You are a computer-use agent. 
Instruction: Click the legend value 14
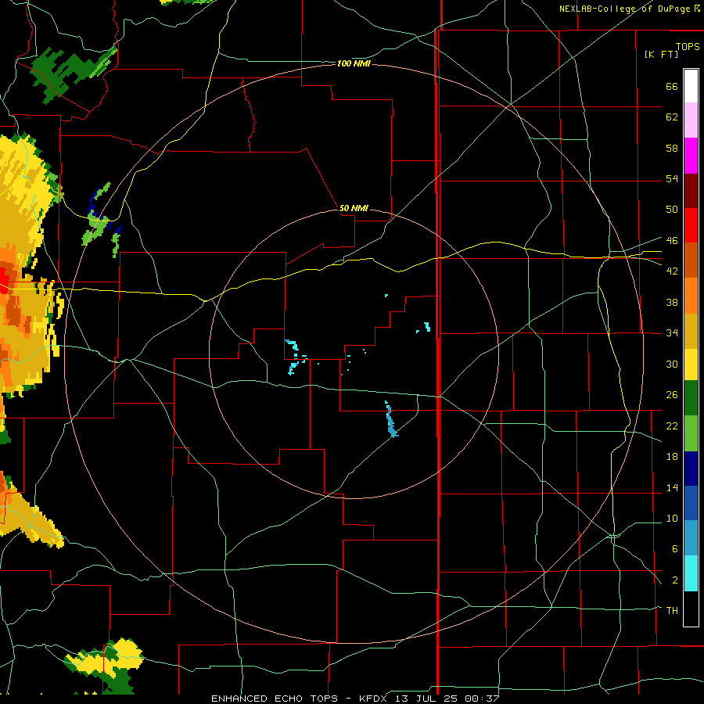[x=672, y=487]
